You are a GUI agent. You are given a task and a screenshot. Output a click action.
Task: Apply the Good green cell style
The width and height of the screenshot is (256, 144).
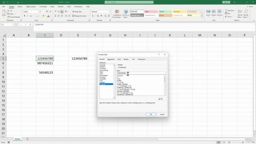[165, 12]
